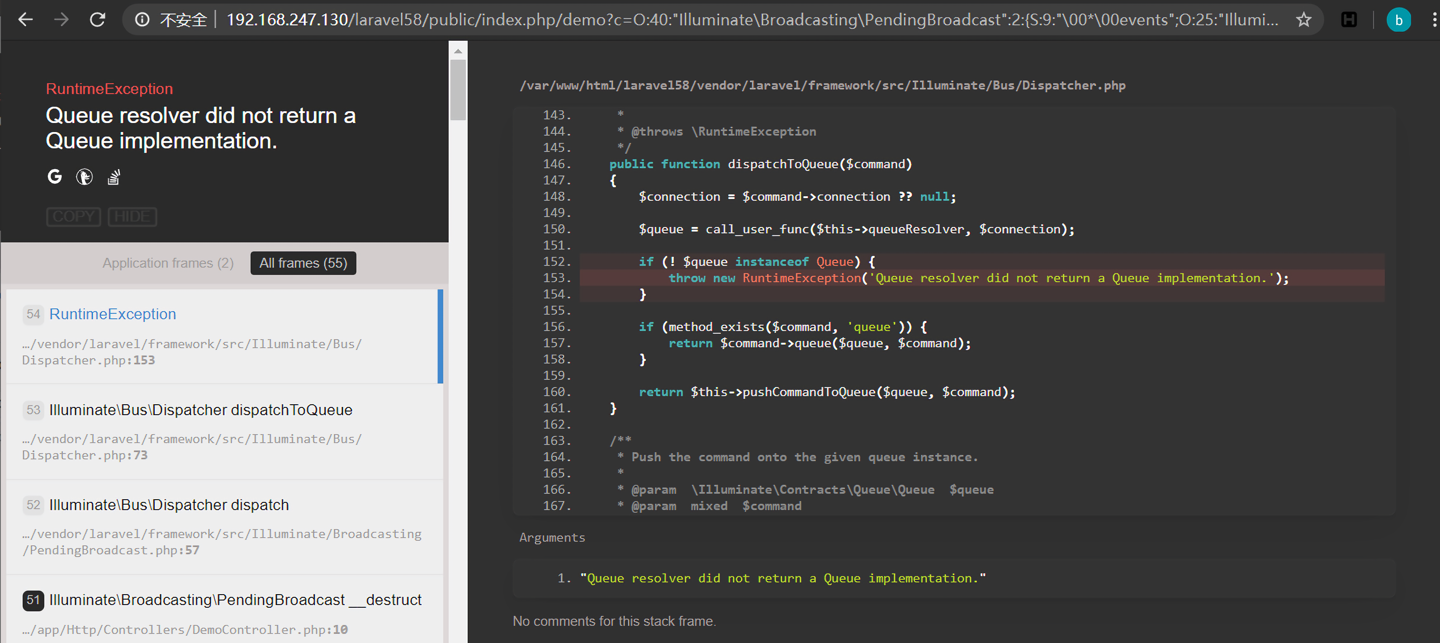
Task: Click line 150 call_user_func statement
Action: (x=857, y=229)
